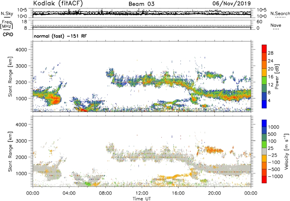The image size is (290, 201).
Task: Click the "-1000" velocity colorbar label
Action: tap(275, 176)
